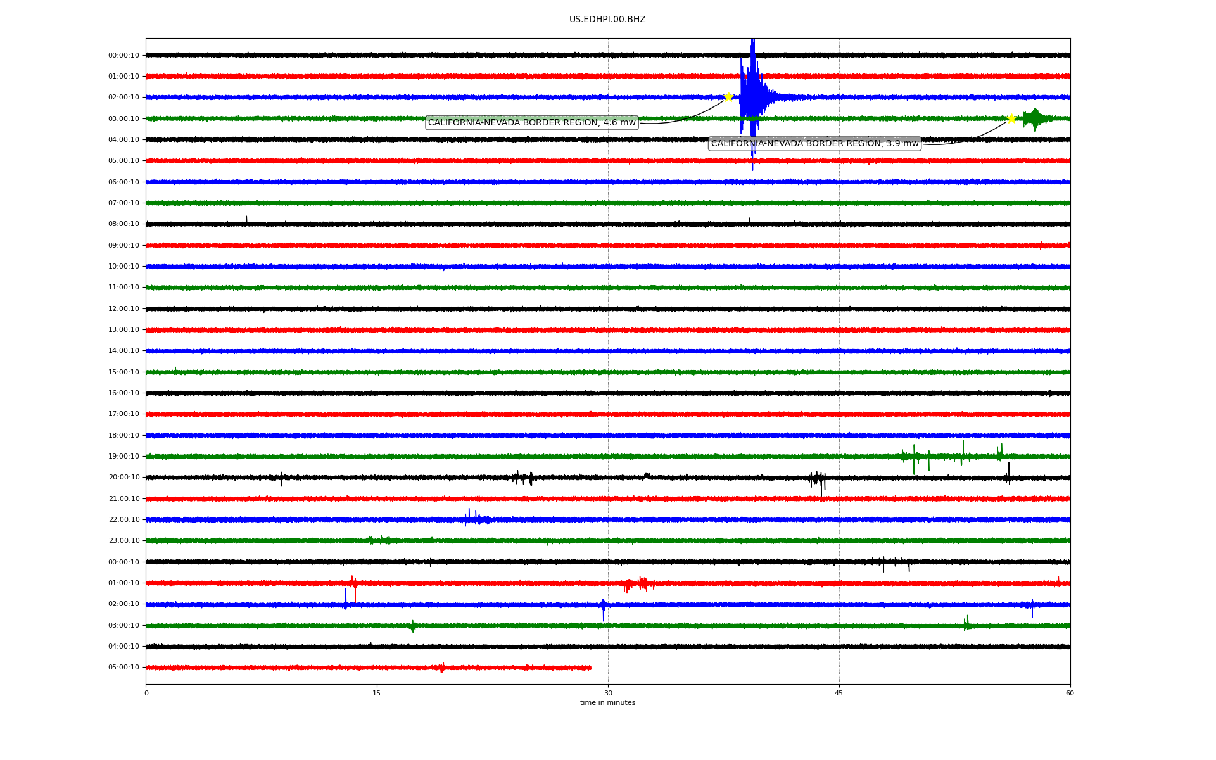Click the 19:00:10 time label
The height and width of the screenshot is (760, 1216).
(123, 457)
